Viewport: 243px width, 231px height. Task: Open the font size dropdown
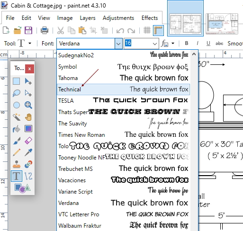coord(155,44)
